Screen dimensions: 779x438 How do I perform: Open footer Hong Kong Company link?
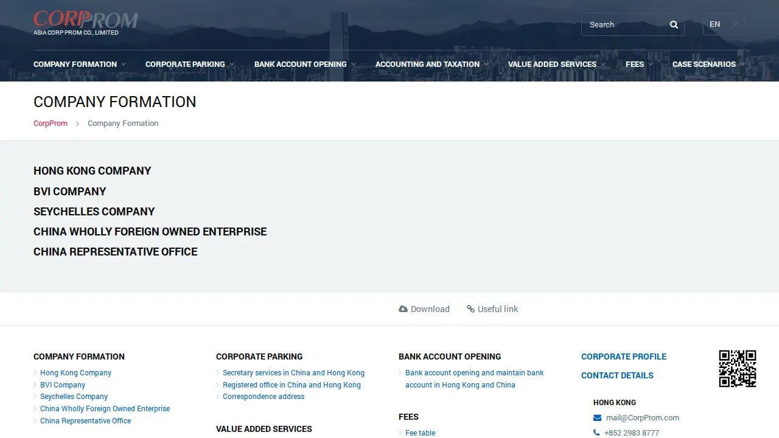coord(76,373)
